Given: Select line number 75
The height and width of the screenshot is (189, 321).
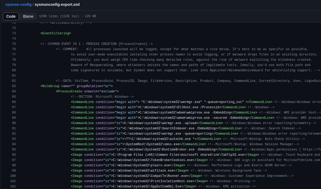Looking at the screenshot, I should [14, 44].
